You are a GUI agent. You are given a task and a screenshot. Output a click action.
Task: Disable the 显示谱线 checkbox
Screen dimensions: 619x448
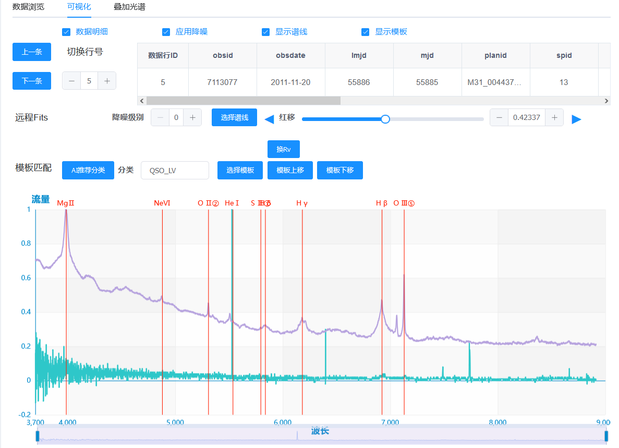(265, 32)
